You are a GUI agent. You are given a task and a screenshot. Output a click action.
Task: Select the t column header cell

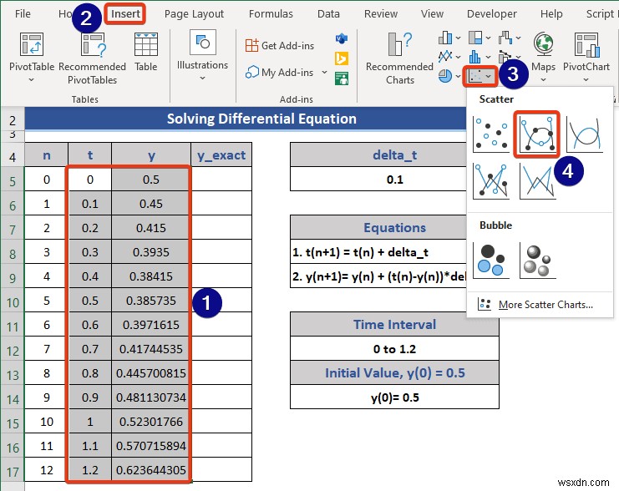click(x=90, y=155)
